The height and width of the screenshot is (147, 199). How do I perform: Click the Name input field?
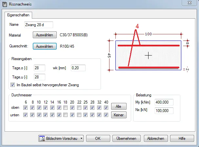[x=39, y=25]
